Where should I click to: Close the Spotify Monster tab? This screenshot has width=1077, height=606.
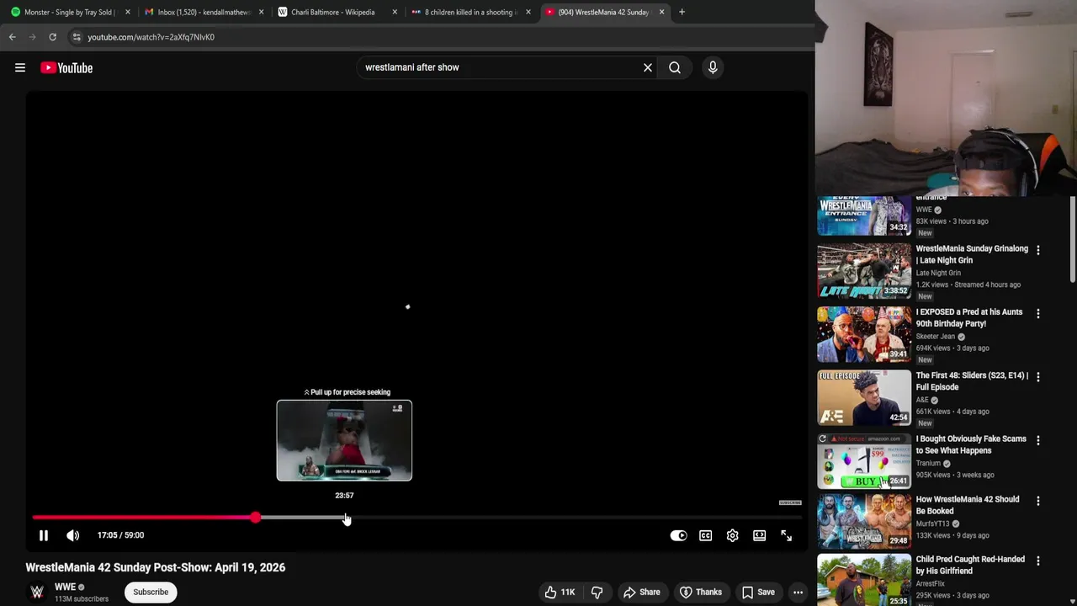(x=128, y=12)
